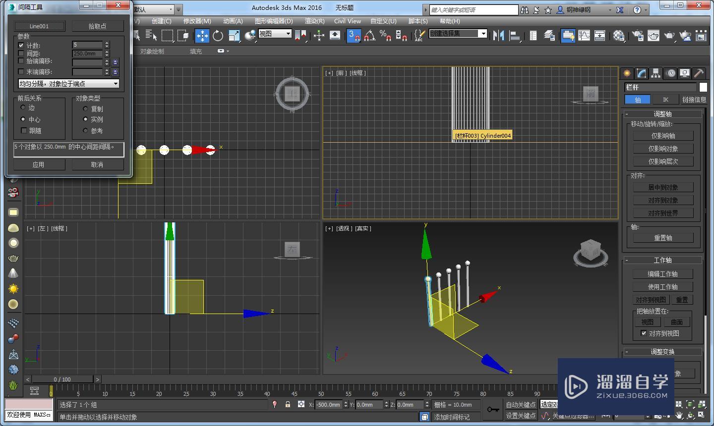Image resolution: width=714 pixels, height=426 pixels.
Task: Enable the 间距 (spacing) checkbox
Action: 21,53
